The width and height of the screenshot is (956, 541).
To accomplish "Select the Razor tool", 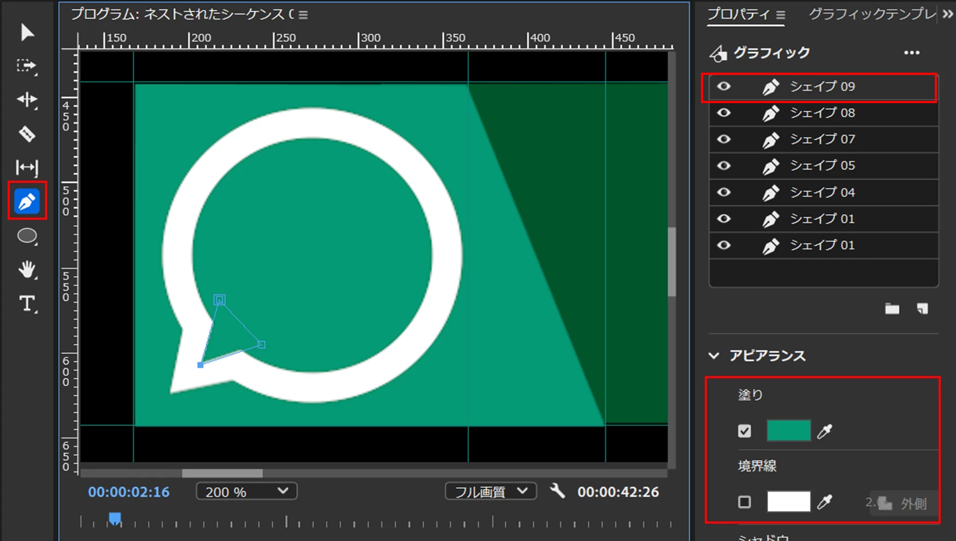I will (27, 134).
